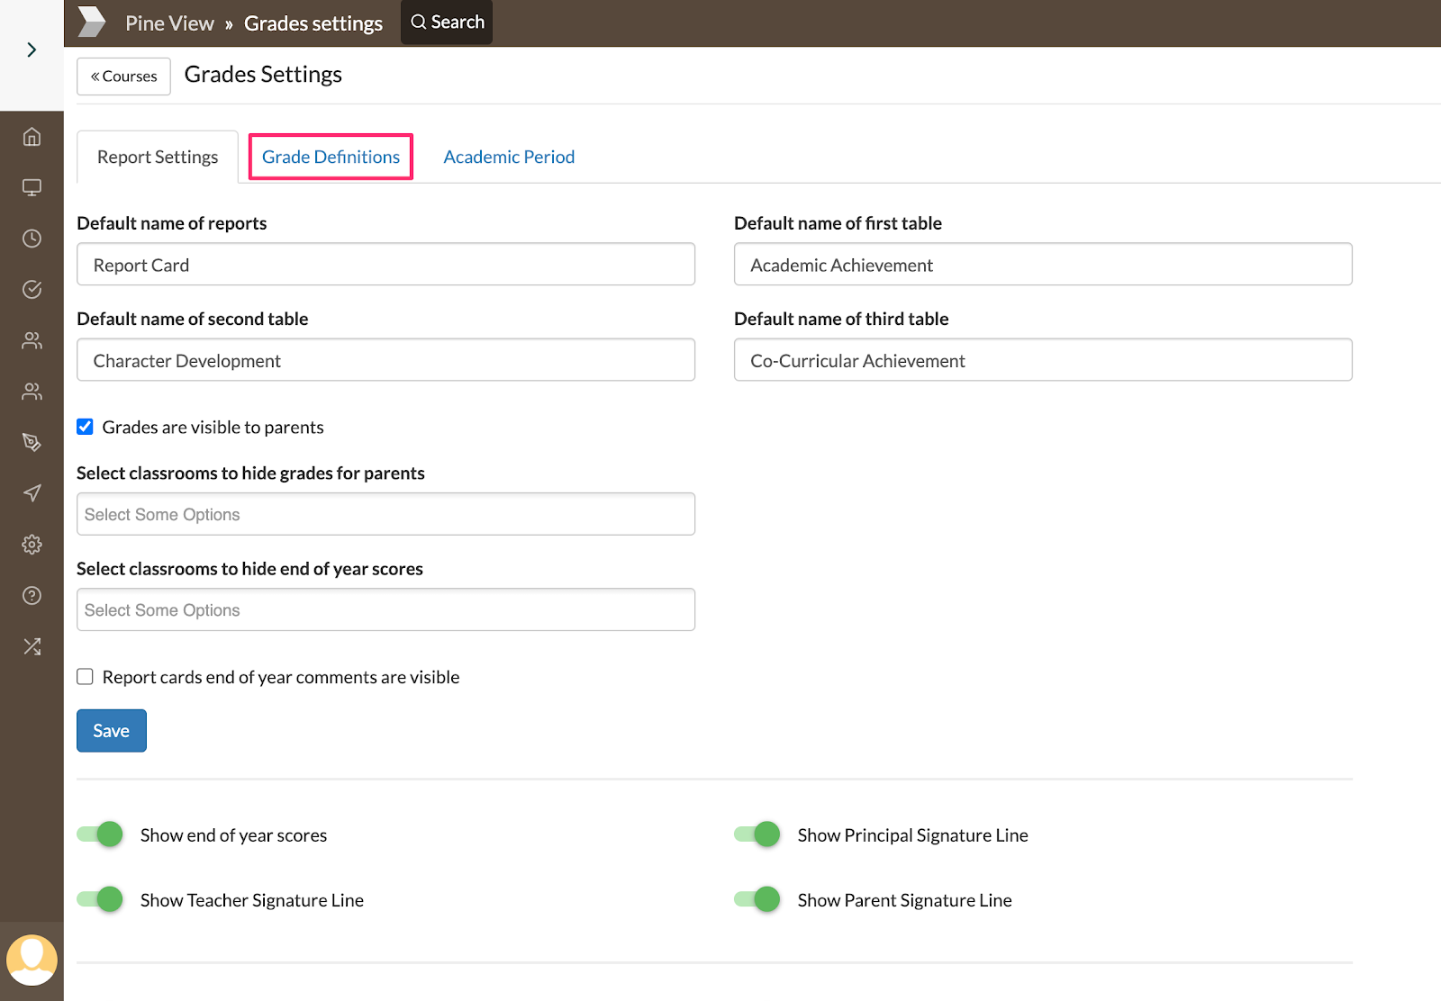Screen dimensions: 1441x1001
Task: Click the Default name of second table field
Action: [x=385, y=360]
